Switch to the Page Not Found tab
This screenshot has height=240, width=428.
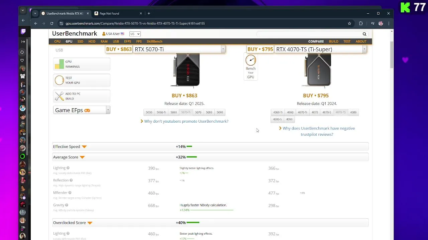point(118,13)
